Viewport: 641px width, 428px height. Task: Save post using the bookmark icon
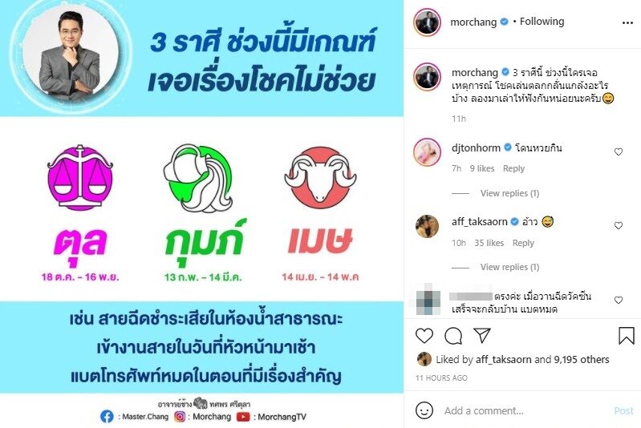626,336
